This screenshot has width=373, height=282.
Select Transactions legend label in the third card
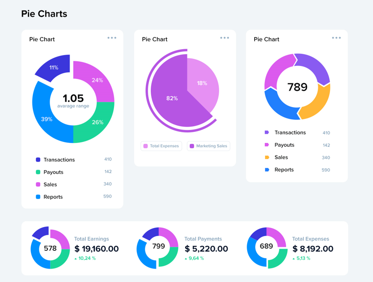(290, 132)
